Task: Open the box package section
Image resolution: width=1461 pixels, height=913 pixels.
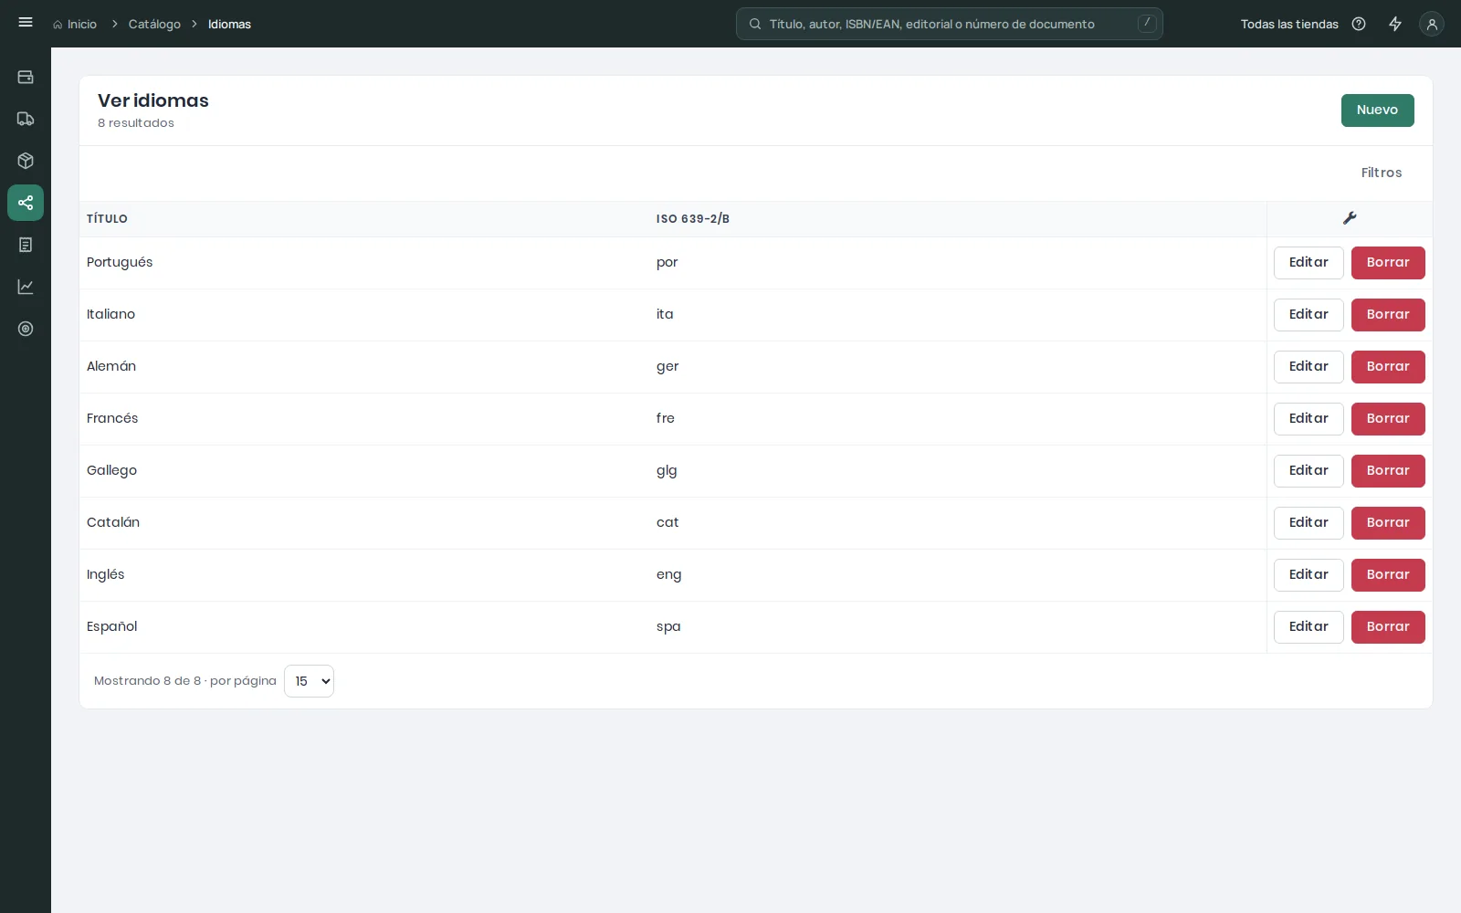Action: coord(26,161)
